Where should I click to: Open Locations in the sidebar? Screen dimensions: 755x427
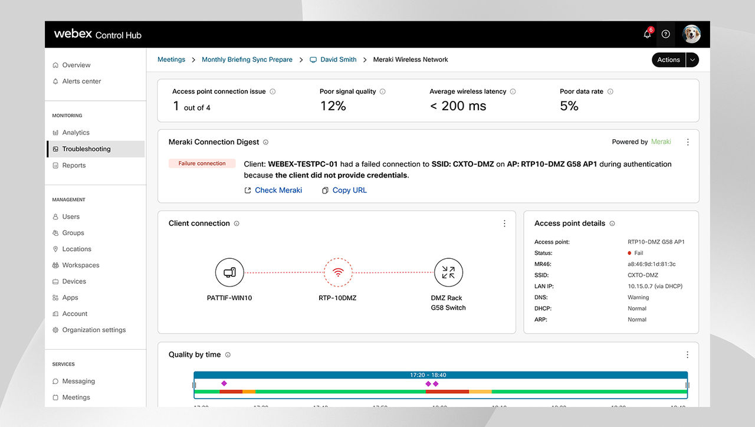coord(77,249)
